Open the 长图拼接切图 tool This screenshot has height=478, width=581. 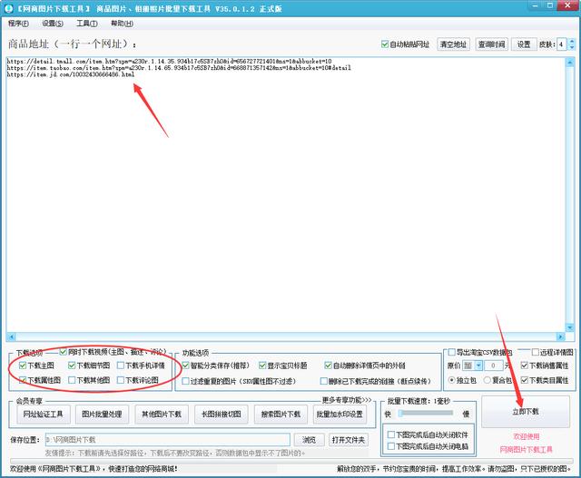(222, 415)
